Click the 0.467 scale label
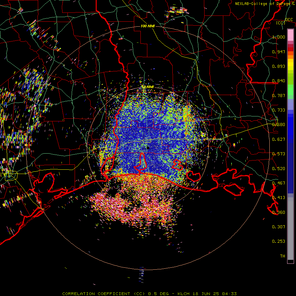296x296 pixels. click(x=279, y=183)
